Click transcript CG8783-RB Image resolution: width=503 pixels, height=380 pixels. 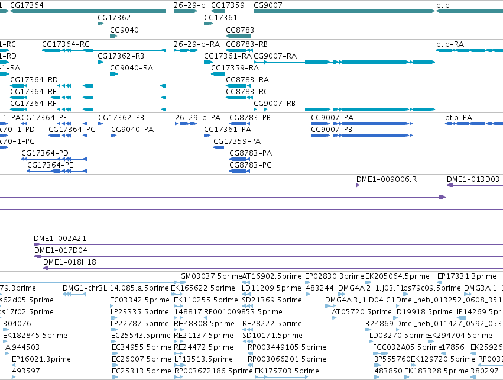246,44
